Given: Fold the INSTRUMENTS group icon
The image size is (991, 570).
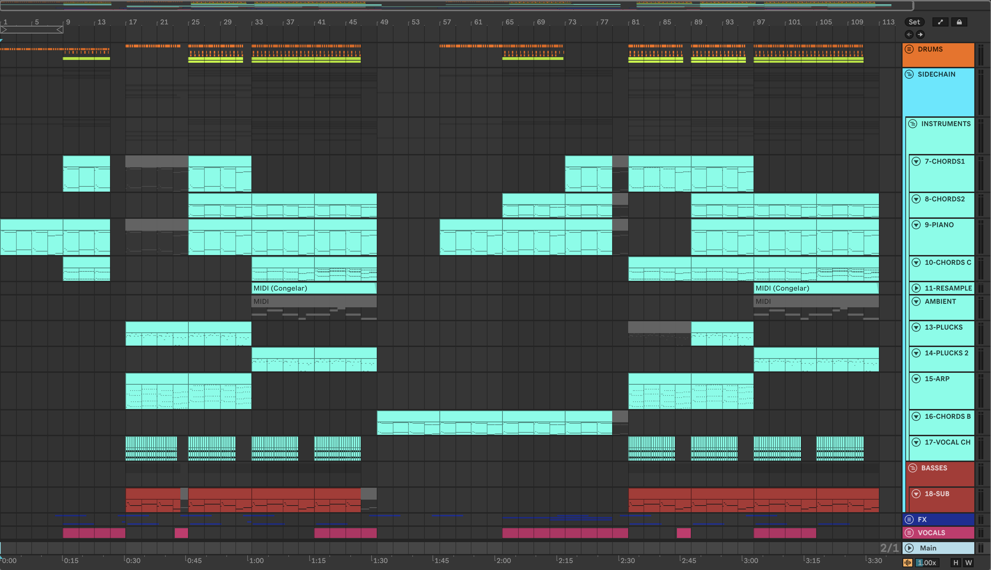Looking at the screenshot, I should pyautogui.click(x=912, y=124).
